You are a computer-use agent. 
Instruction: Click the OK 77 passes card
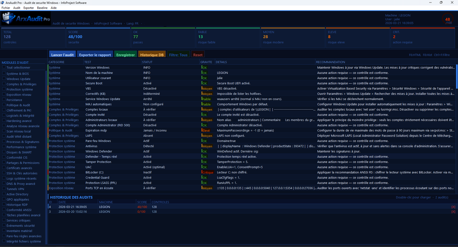[x=163, y=38]
